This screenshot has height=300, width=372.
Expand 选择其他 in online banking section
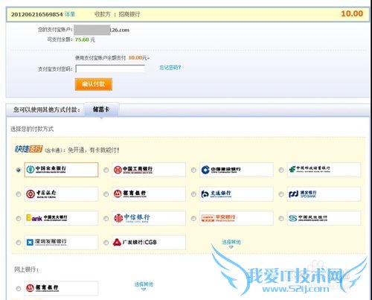tap(144, 285)
